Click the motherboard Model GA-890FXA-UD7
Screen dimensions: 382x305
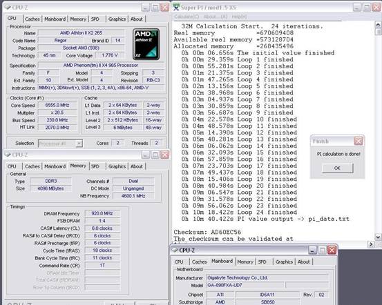pyautogui.click(x=245, y=285)
